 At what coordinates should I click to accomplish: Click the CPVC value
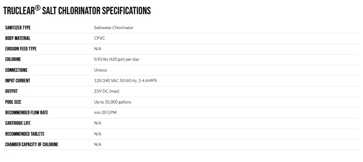coord(100,38)
